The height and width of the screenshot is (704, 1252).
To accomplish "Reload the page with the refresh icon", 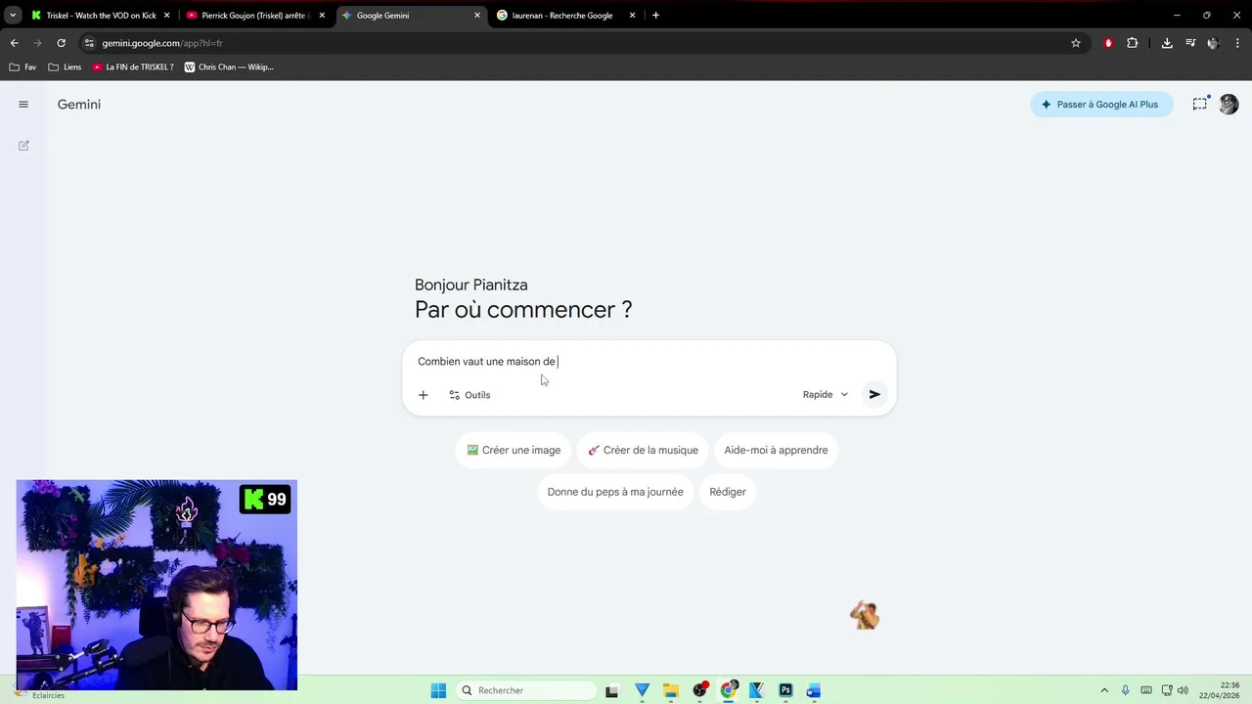I will (61, 43).
